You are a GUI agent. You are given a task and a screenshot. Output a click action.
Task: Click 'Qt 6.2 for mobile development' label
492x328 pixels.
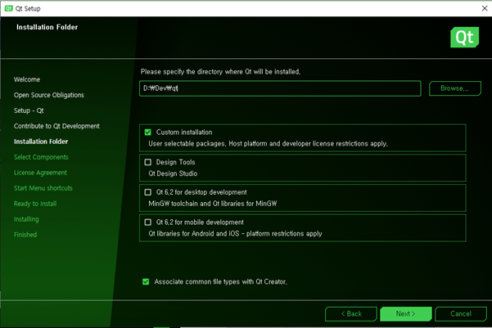pos(200,222)
